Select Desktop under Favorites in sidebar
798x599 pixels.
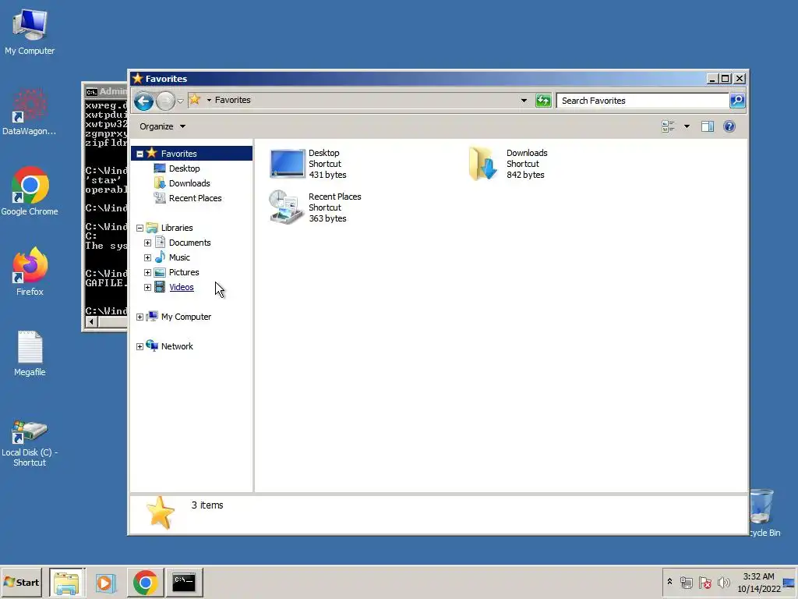coord(184,168)
